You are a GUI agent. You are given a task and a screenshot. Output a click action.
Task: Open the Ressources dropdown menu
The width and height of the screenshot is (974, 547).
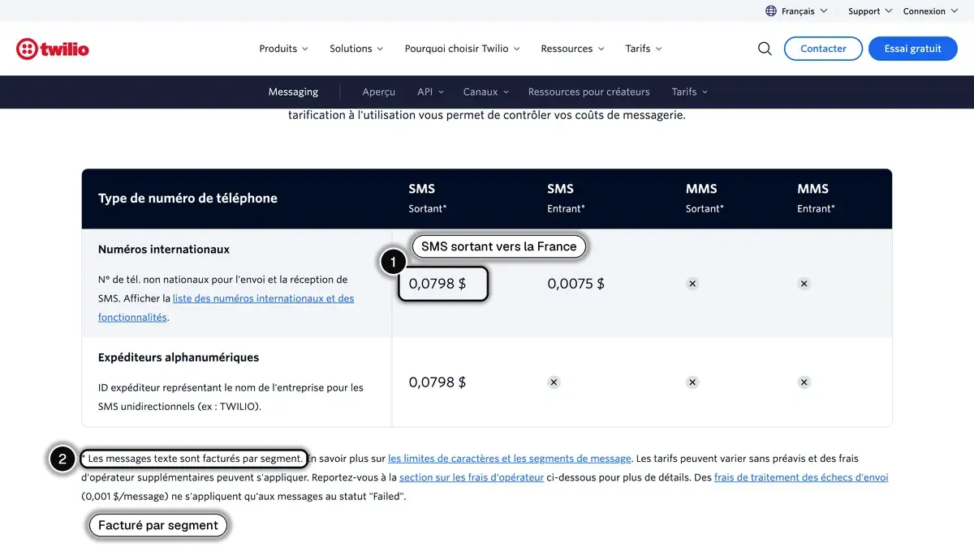tap(572, 49)
